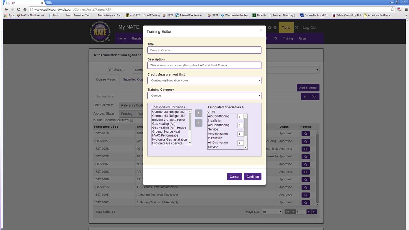Open the Page Size dropdown
This screenshot has height=230, width=409.
tap(272, 212)
